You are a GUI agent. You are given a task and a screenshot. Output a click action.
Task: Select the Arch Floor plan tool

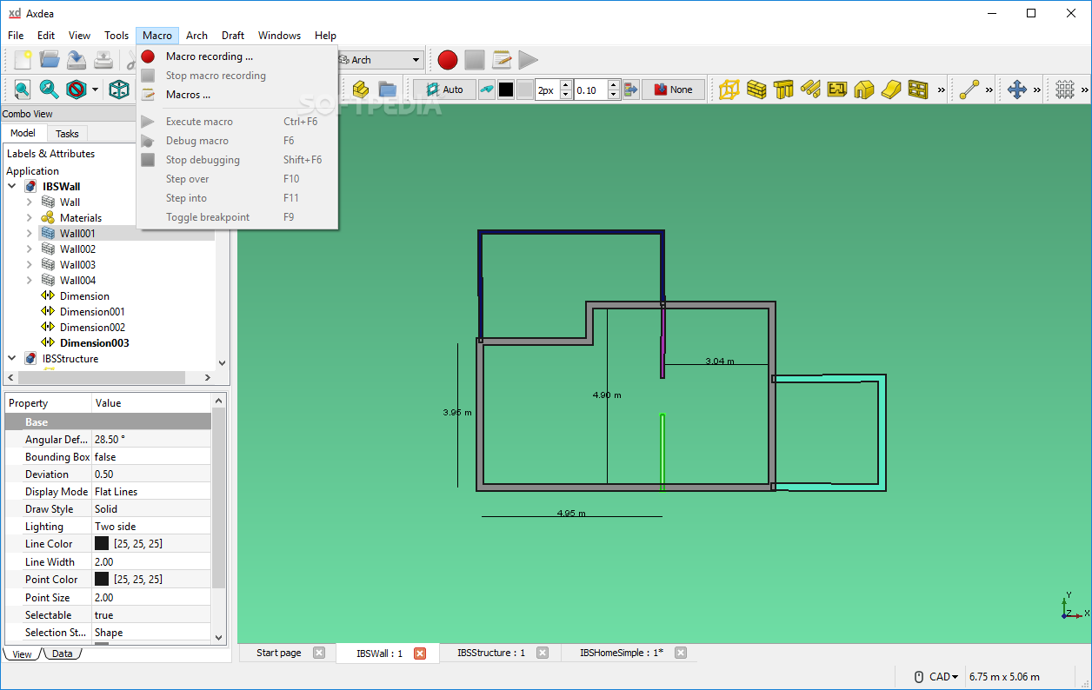click(x=837, y=89)
